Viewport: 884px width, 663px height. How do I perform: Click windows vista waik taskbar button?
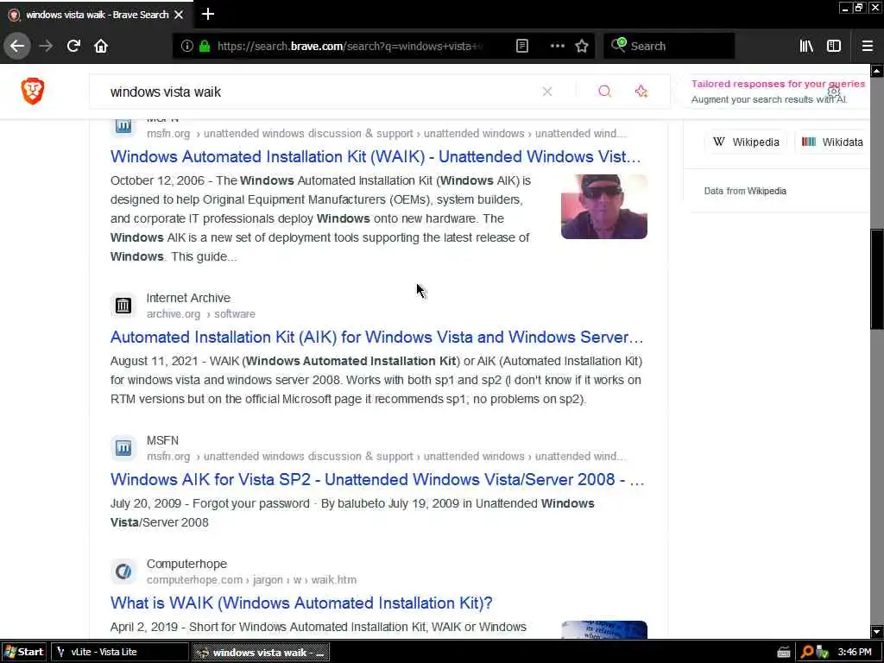[261, 653]
